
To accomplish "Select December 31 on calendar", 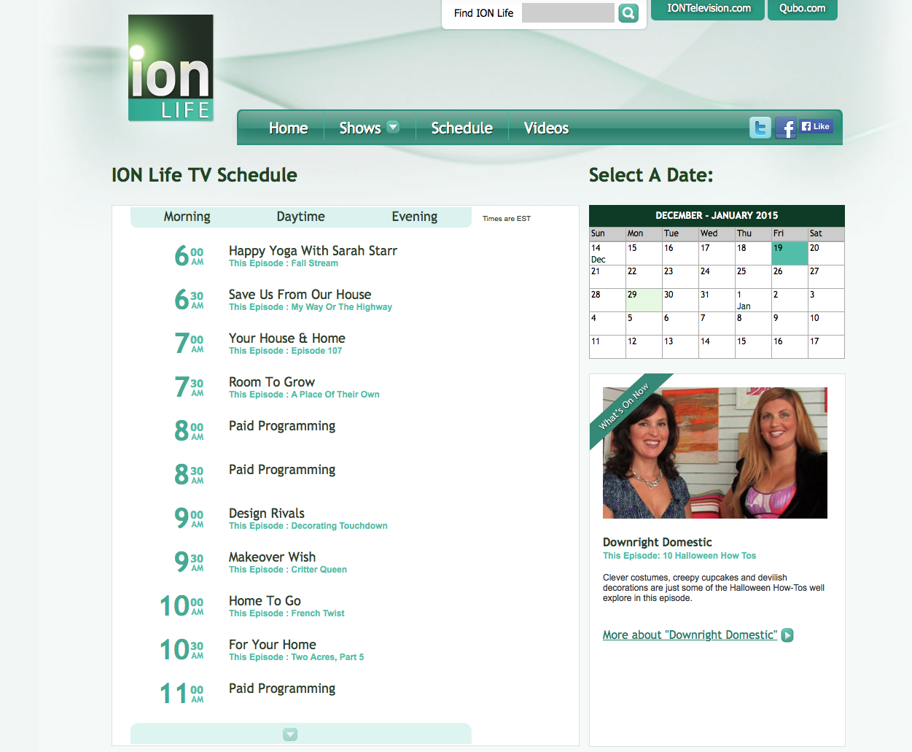I will point(717,300).
